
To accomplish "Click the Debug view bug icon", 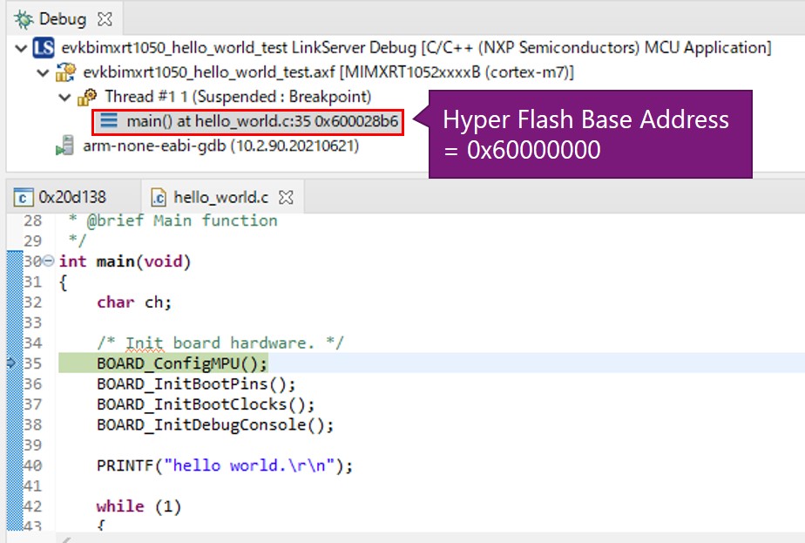I will [x=24, y=18].
